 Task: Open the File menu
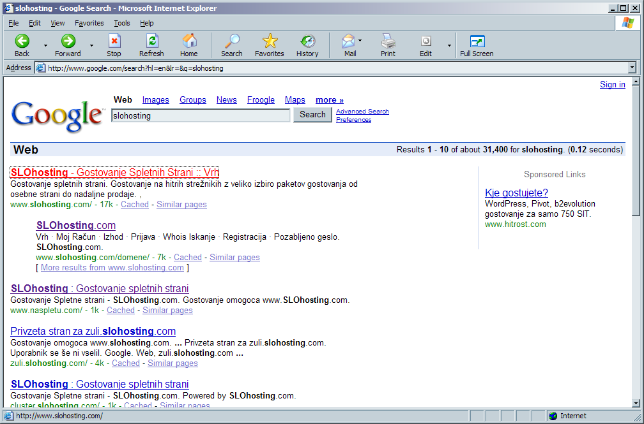[13, 23]
